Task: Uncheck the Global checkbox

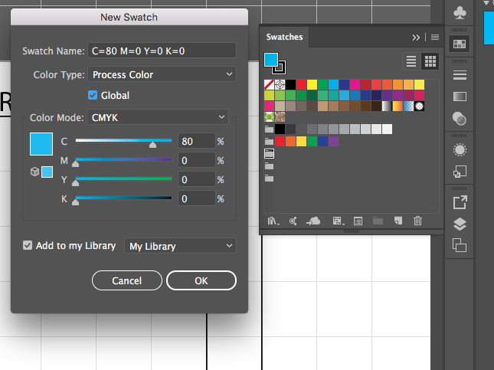Action: click(x=93, y=95)
